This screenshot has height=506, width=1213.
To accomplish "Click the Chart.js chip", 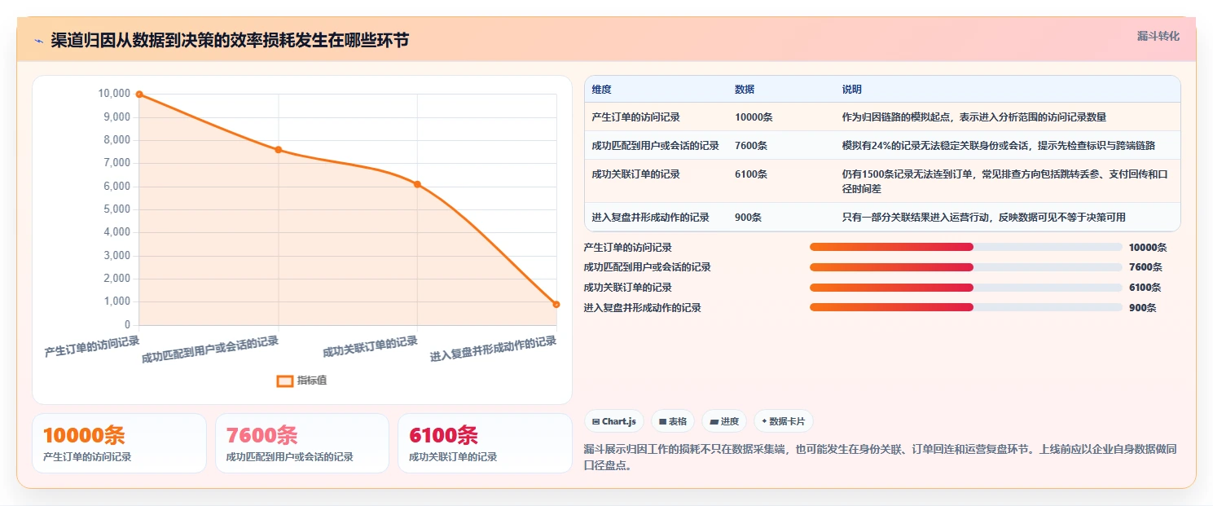I will (x=614, y=421).
